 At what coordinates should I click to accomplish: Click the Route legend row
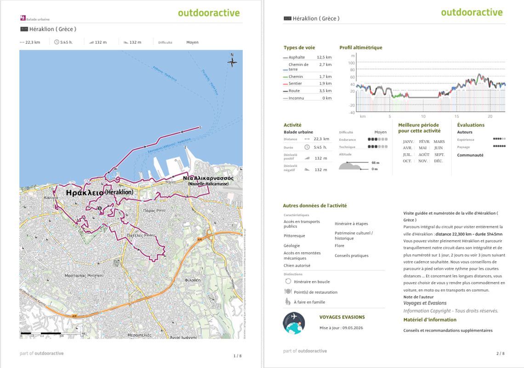coord(308,91)
